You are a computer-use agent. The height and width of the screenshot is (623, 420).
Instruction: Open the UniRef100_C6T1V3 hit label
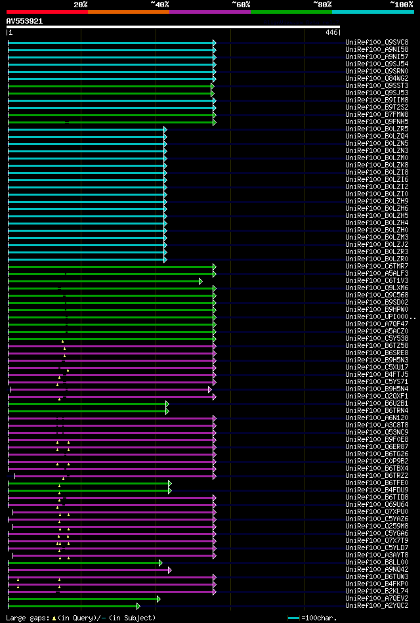click(377, 280)
